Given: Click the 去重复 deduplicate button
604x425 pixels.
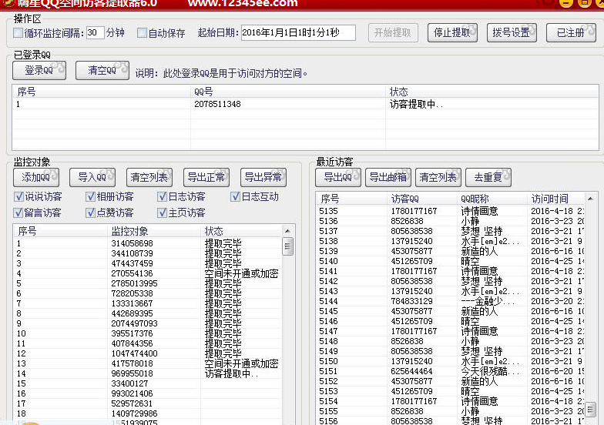Looking at the screenshot, I should coord(488,177).
